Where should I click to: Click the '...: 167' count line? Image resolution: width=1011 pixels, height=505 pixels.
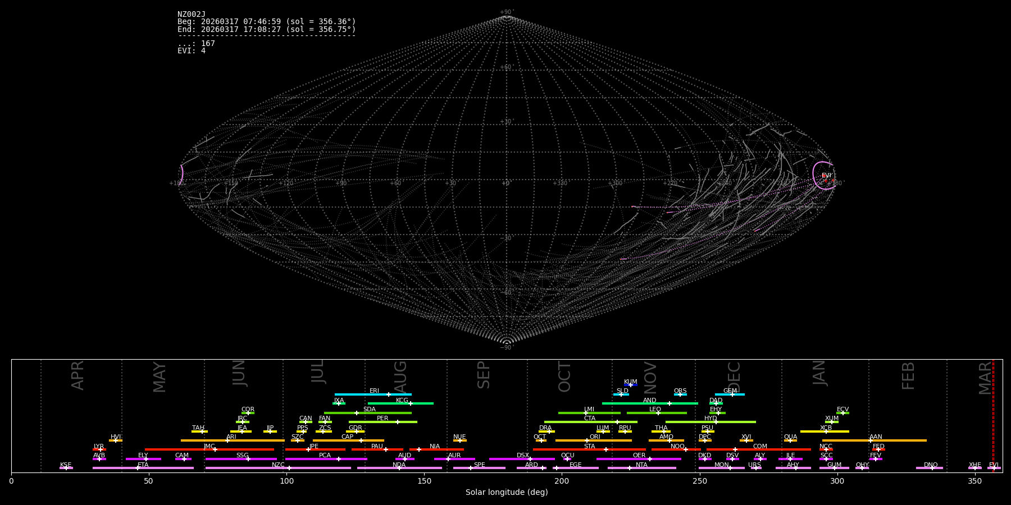[196, 44]
